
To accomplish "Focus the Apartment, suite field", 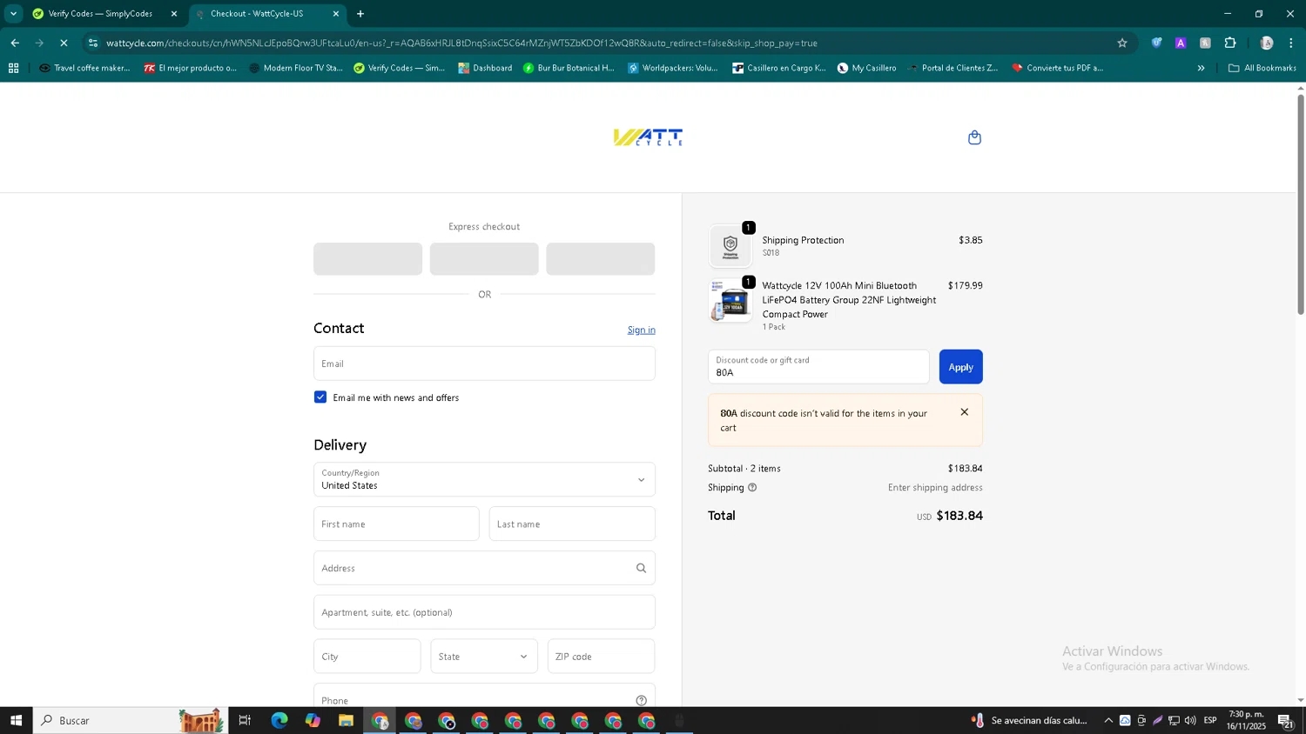I will coord(484,612).
